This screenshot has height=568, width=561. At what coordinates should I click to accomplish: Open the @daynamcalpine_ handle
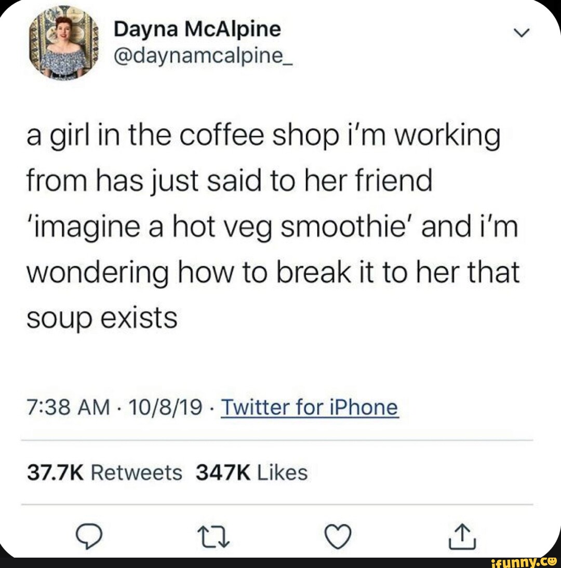pyautogui.click(x=203, y=57)
